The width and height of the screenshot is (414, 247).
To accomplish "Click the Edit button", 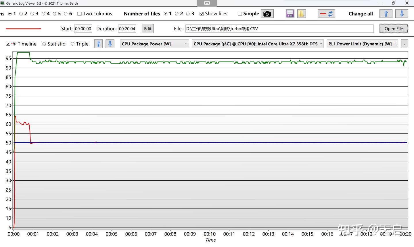I will [148, 29].
